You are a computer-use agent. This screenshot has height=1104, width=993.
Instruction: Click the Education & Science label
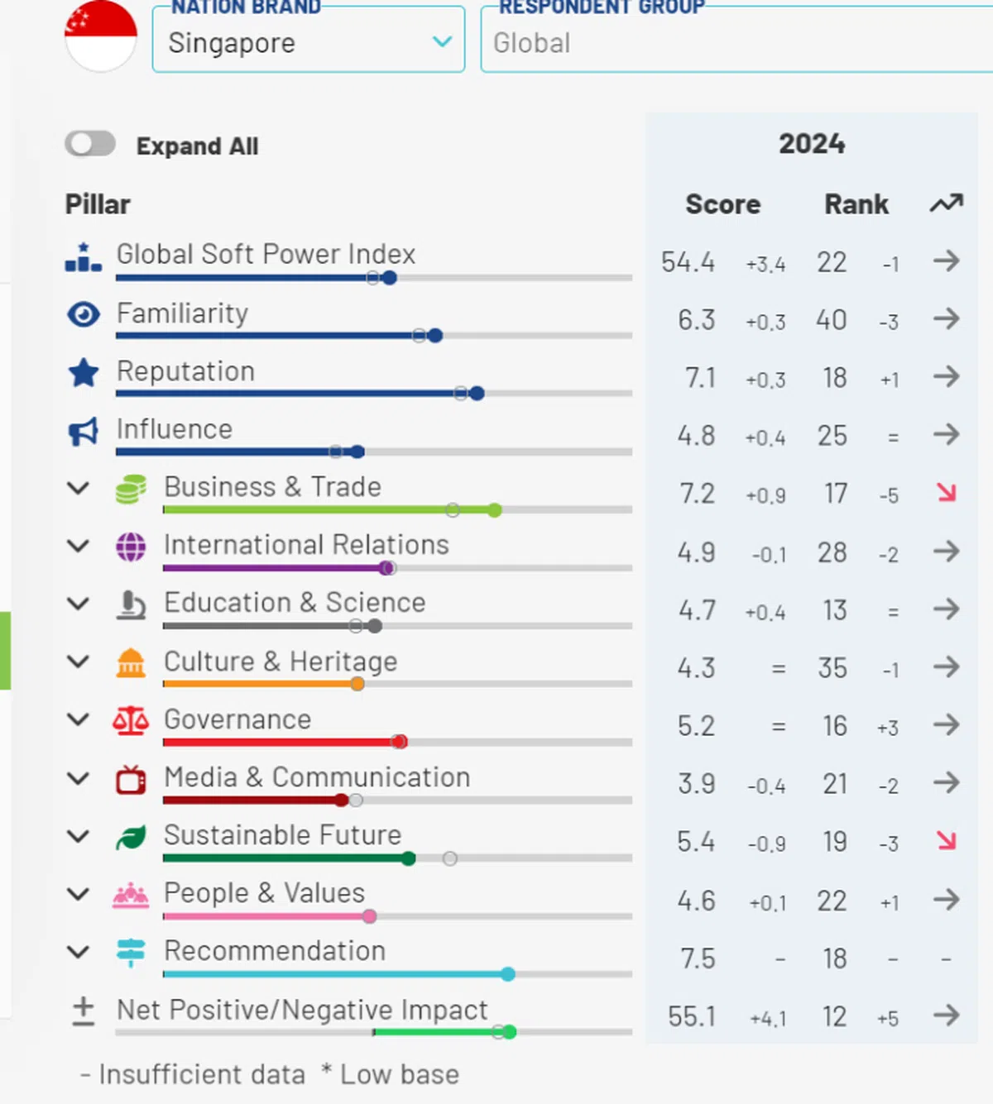point(295,603)
